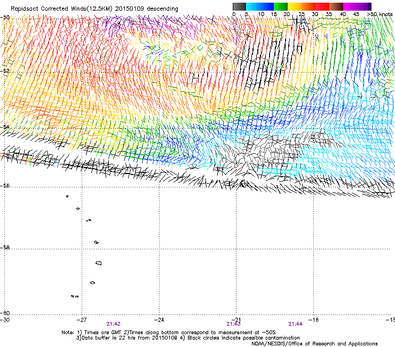Click the -27 longitude axis label
Screen dimensions: 395x347
coord(82,320)
